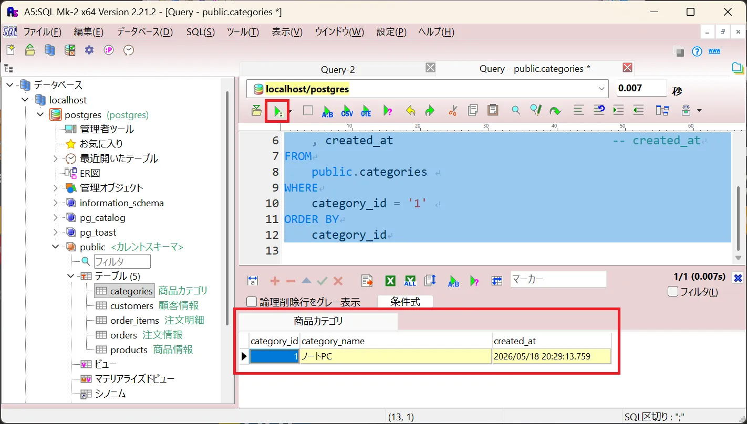Click the purple gear settings icon
747x424 pixels.
click(89, 50)
